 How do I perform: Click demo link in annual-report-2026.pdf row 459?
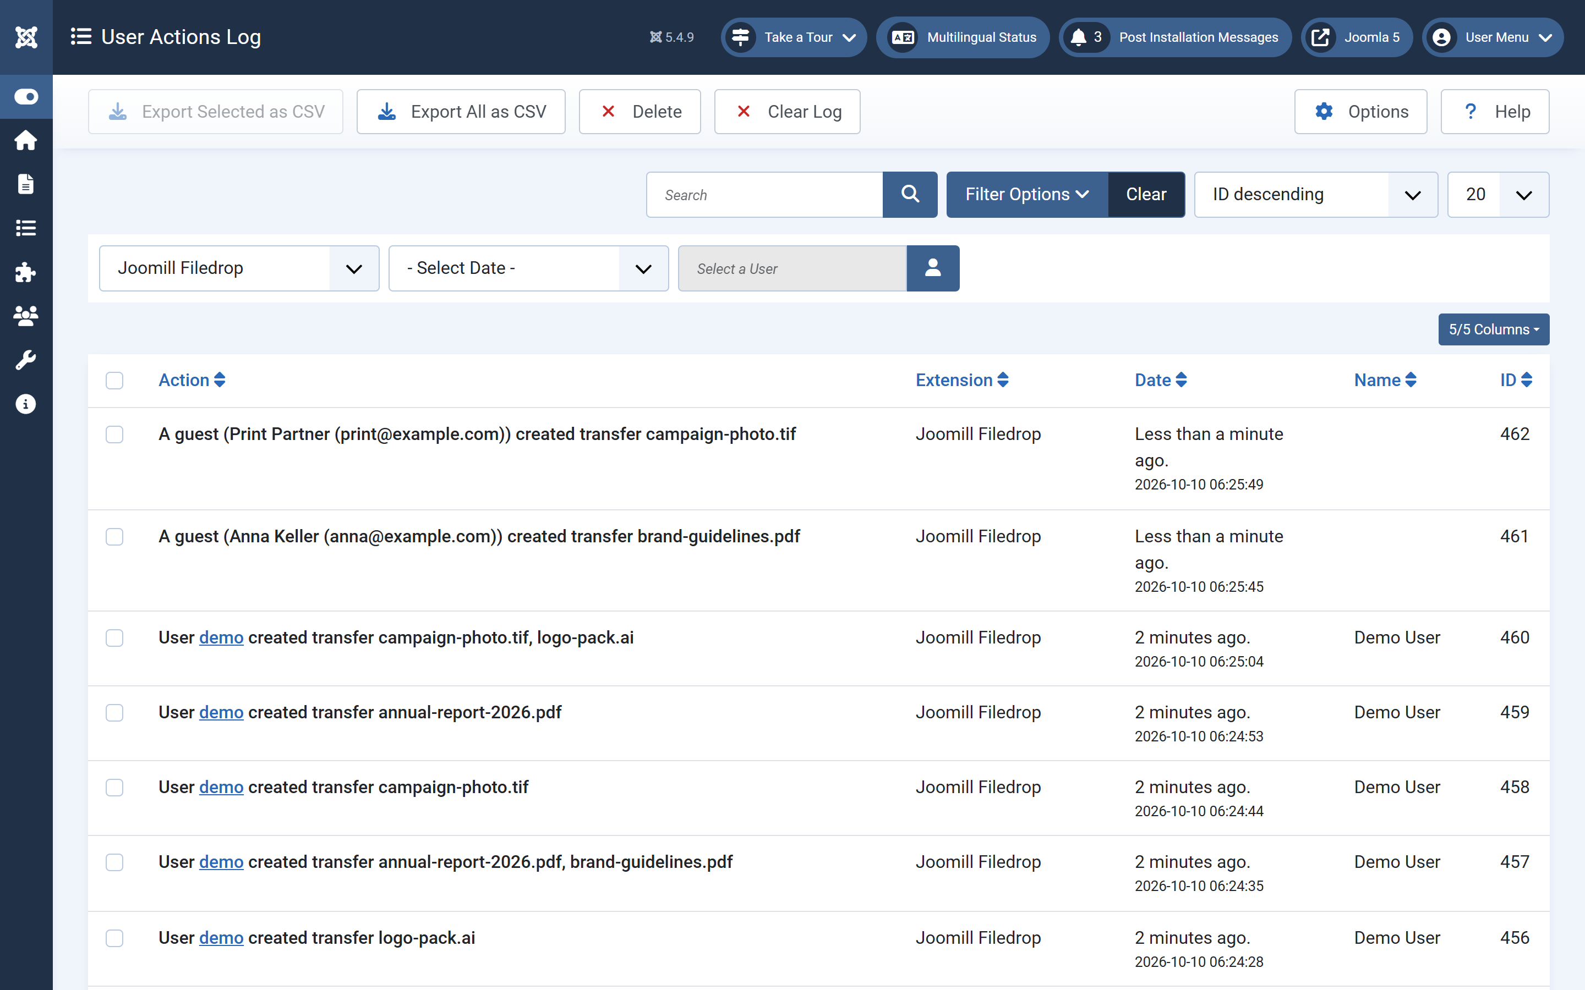click(221, 712)
